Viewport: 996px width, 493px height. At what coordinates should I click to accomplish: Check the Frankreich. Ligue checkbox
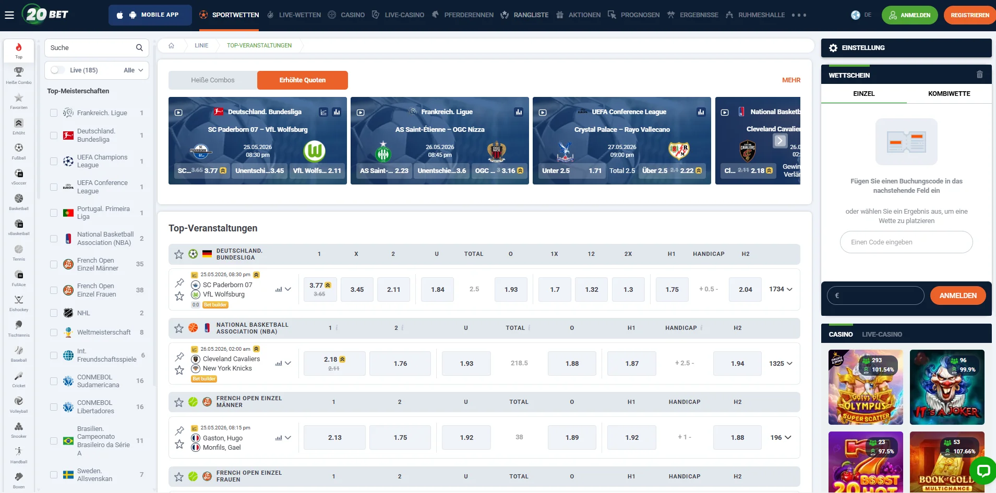click(54, 113)
